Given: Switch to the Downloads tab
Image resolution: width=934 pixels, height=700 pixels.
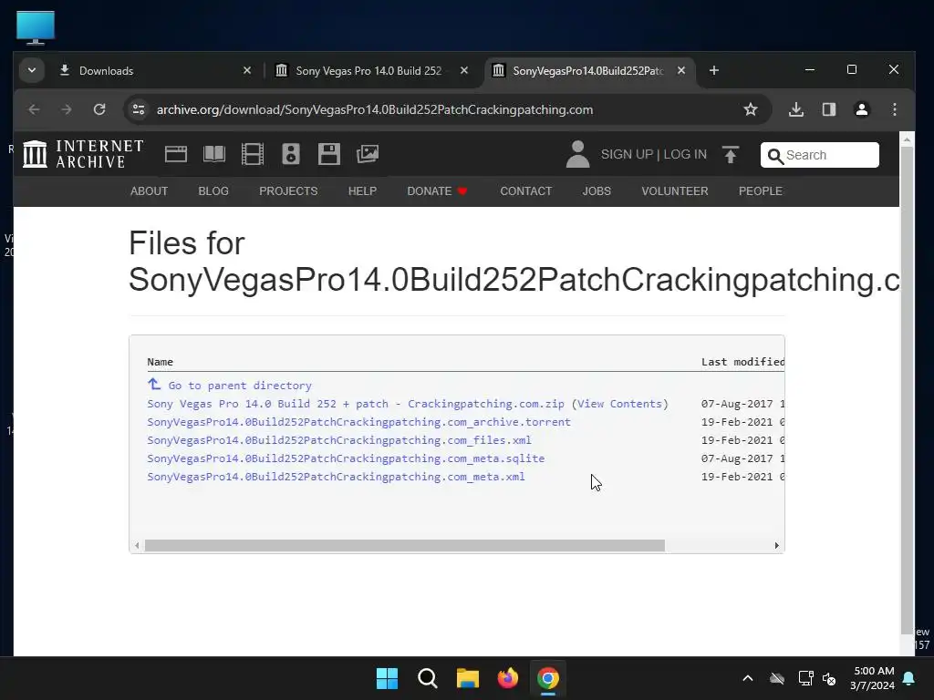Looking at the screenshot, I should [x=153, y=71].
